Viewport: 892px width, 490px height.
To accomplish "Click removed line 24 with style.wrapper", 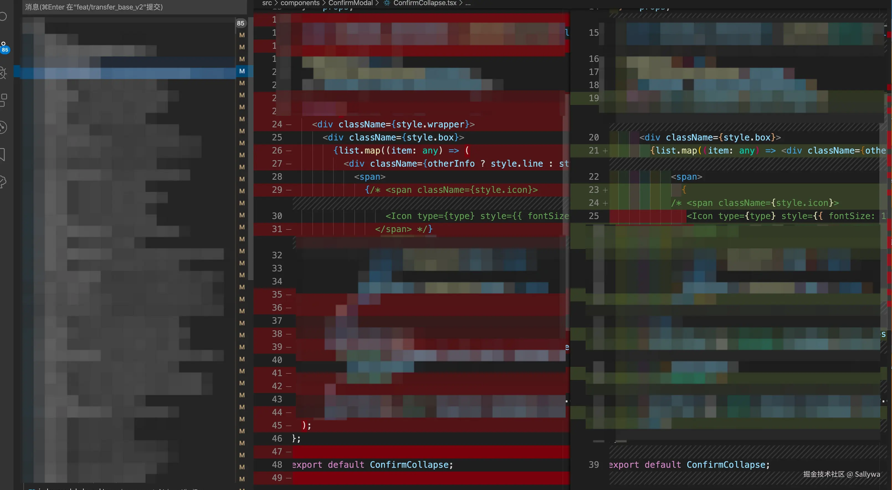I will pyautogui.click(x=393, y=124).
